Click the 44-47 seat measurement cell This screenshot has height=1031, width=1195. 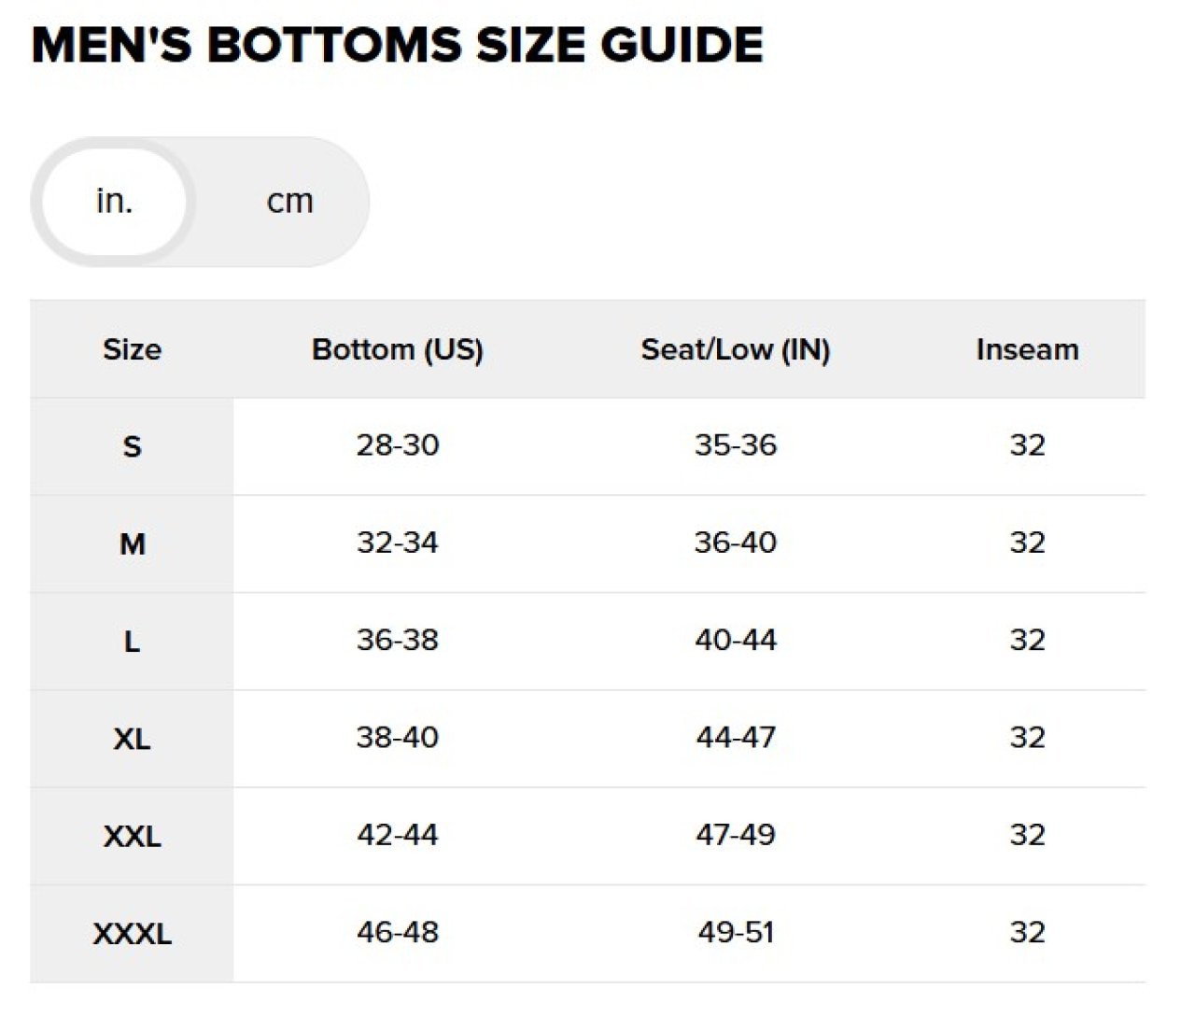735,738
